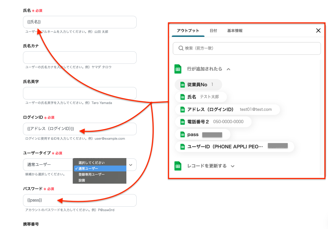Click the 050-0000-0000 value text
The image size is (328, 229).
click(228, 122)
